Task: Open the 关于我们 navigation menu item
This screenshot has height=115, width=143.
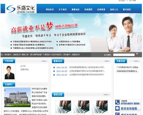Action: point(63,9)
